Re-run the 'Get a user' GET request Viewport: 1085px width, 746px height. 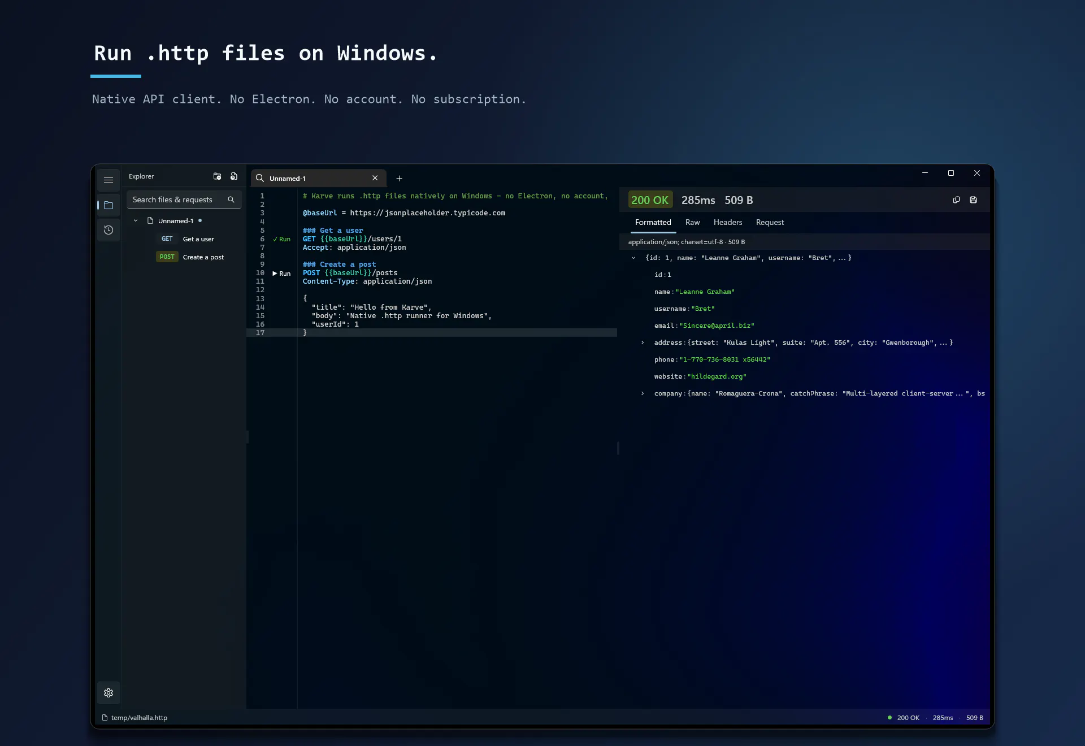tap(281, 240)
